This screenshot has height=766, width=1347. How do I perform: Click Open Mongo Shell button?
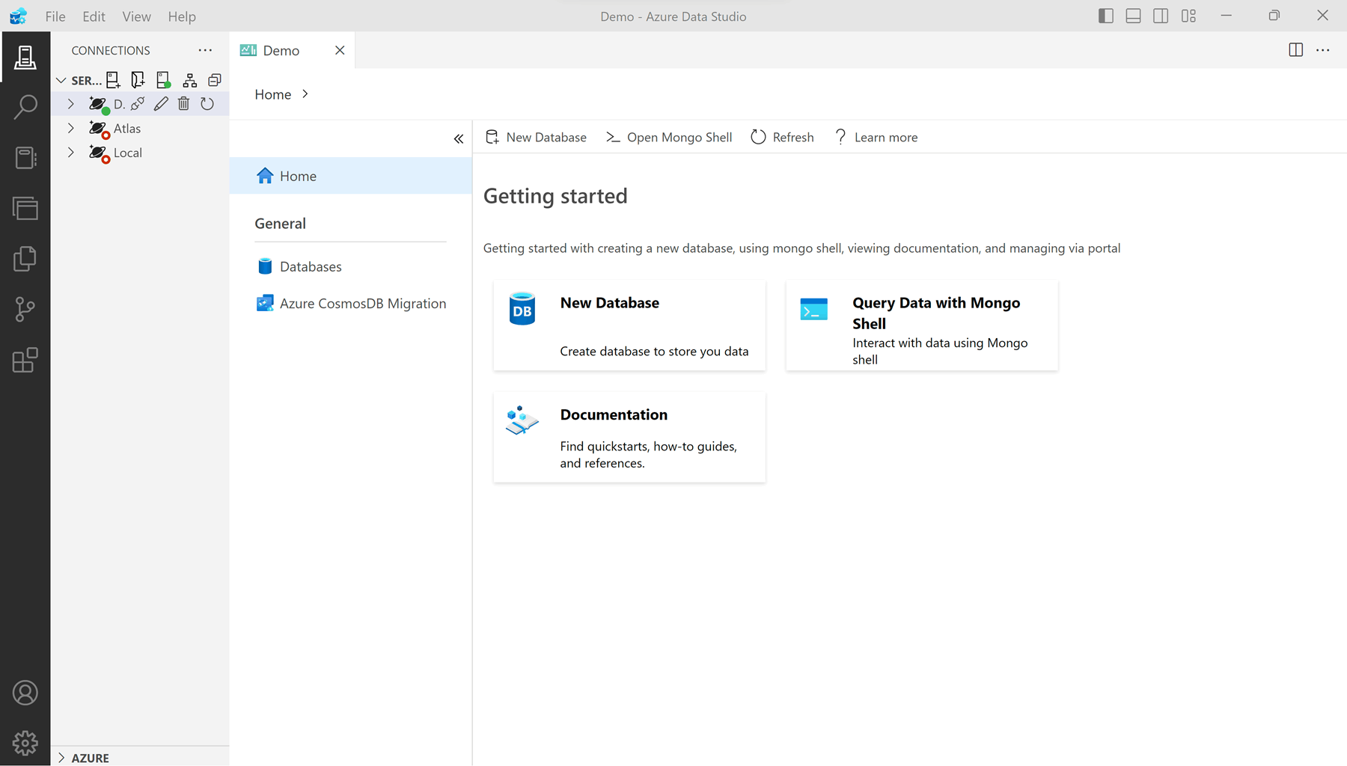[669, 138]
